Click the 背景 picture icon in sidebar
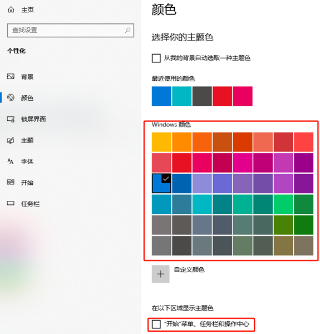The width and height of the screenshot is (320, 334). click(11, 76)
